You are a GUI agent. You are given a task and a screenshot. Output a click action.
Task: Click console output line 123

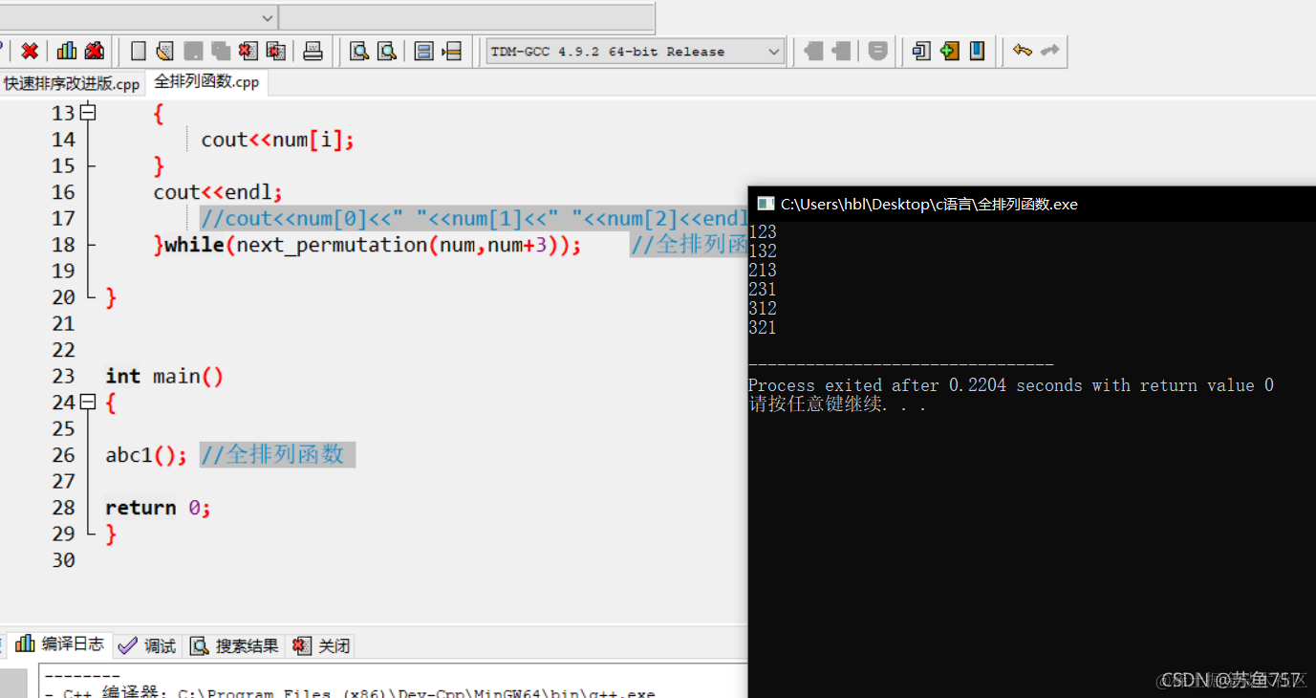pyautogui.click(x=763, y=231)
